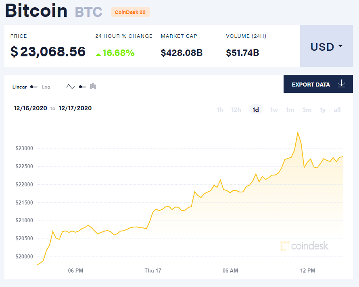Click the end date 12/17/2020
Image resolution: width=359 pixels, height=287 pixels.
[75, 108]
